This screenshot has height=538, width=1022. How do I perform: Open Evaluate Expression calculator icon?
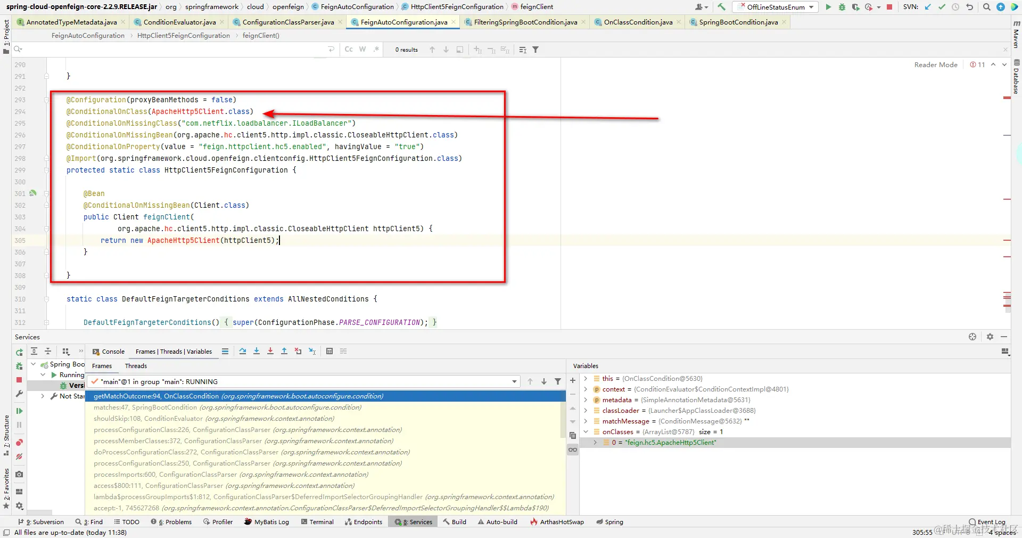(329, 351)
